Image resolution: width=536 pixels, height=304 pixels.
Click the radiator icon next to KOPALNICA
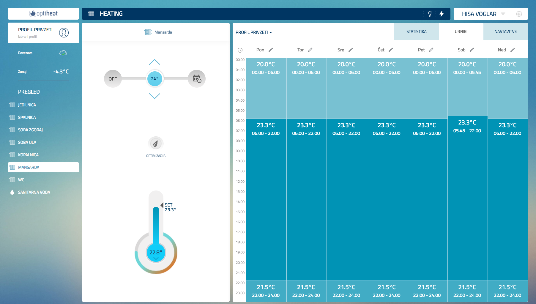pyautogui.click(x=12, y=155)
